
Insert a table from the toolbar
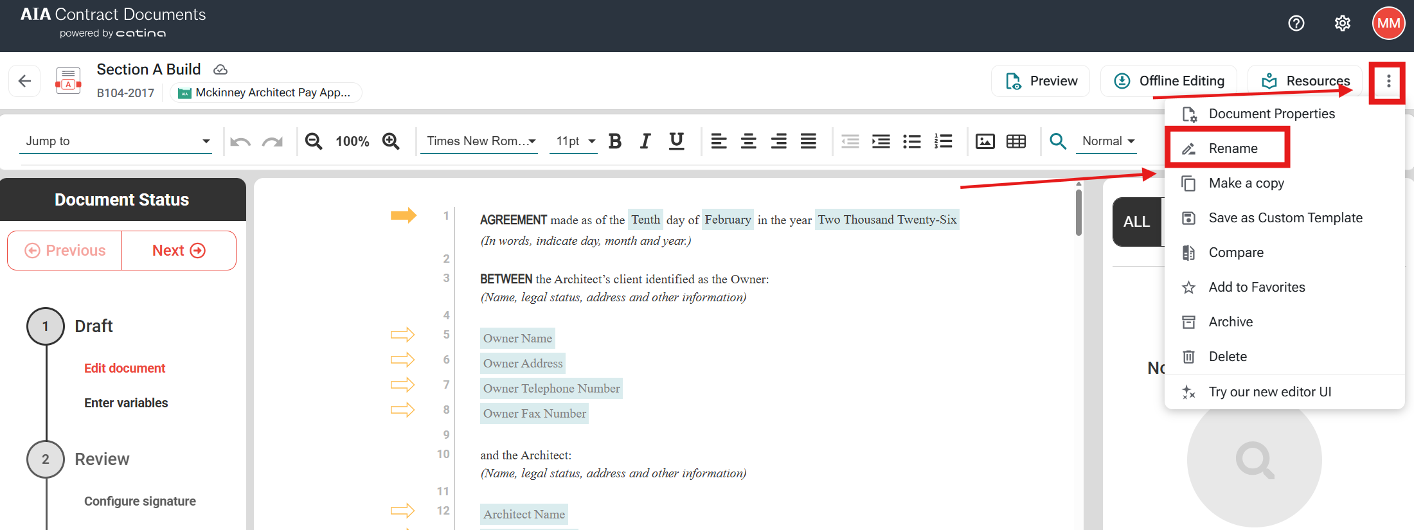1016,141
